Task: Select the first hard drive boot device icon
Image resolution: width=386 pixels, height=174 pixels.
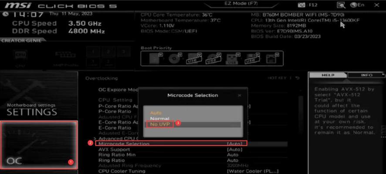Action: 155,58
